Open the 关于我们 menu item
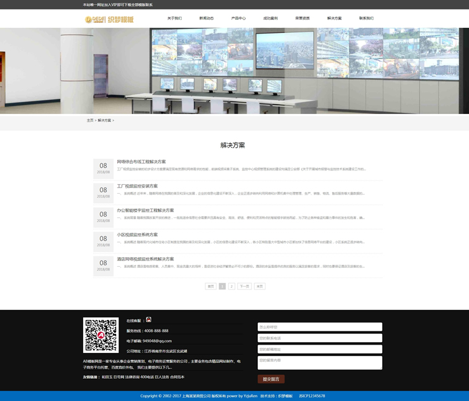The image size is (469, 401). pyautogui.click(x=174, y=18)
